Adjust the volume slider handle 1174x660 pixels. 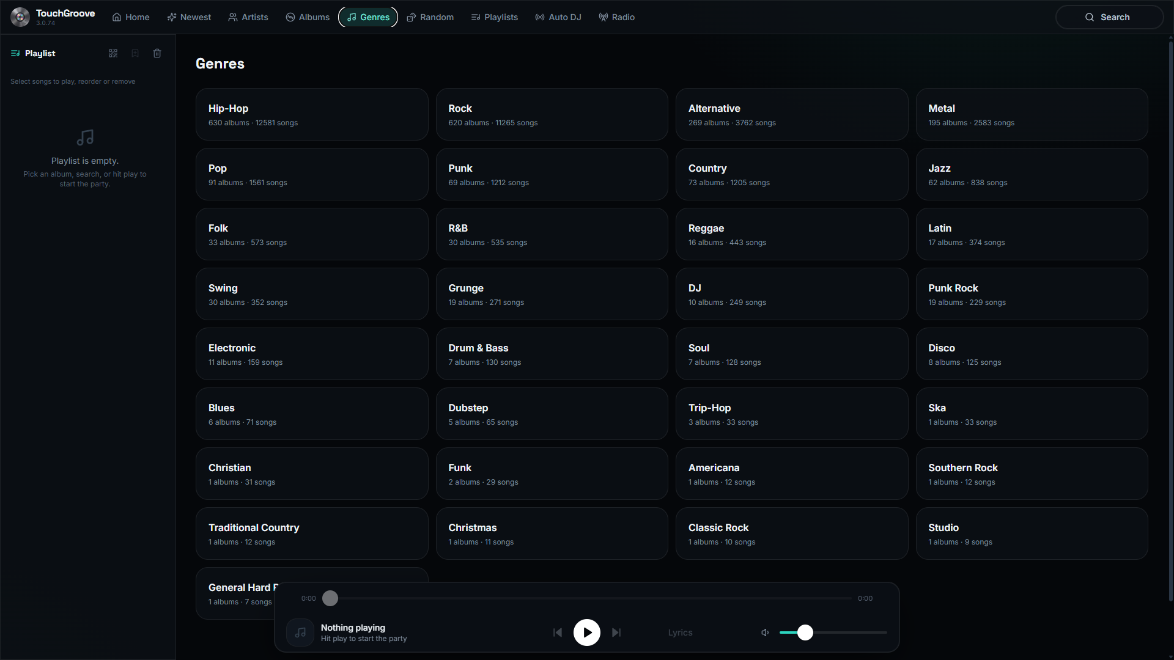805,632
